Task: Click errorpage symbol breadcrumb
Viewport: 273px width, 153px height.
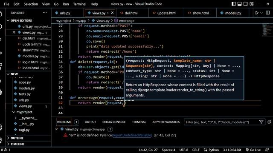Action: (126, 21)
